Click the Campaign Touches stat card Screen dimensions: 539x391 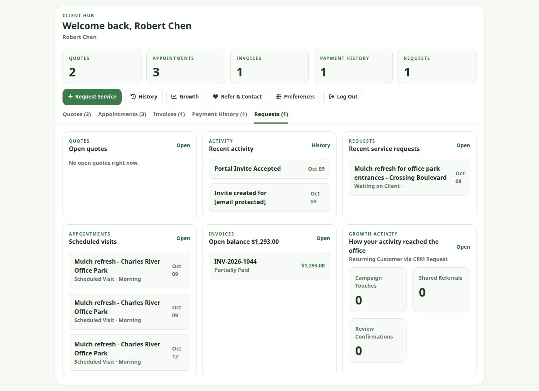coord(378,290)
